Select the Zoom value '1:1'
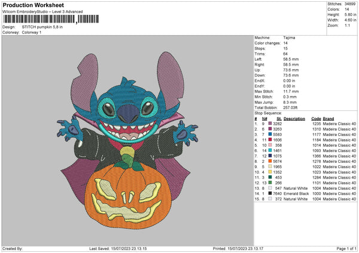Screen dimensions: 359x253 click(347, 25)
